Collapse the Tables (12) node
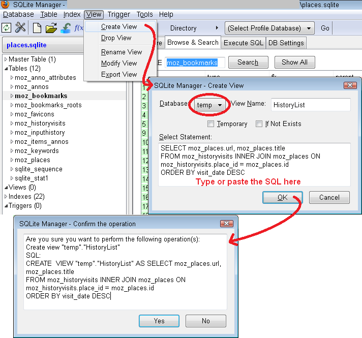This screenshot has height=338, width=362. coord(6,69)
